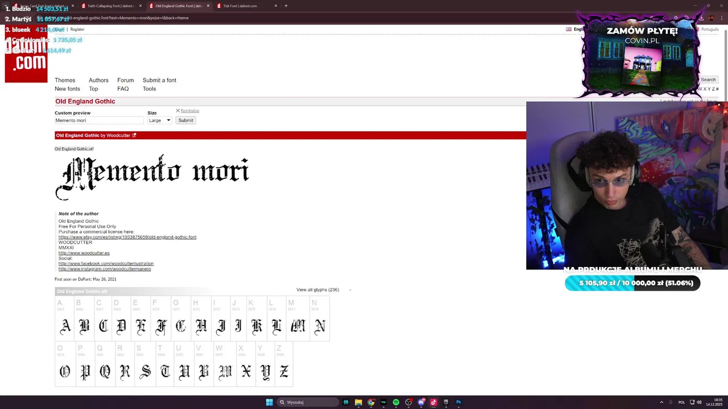Click the Submit preview button

coord(185,120)
